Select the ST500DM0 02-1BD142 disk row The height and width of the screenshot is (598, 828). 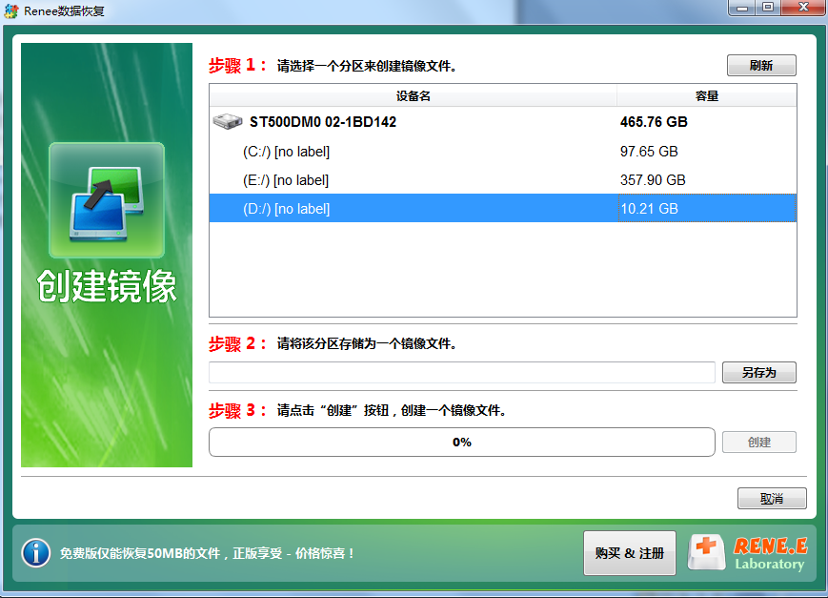click(503, 122)
